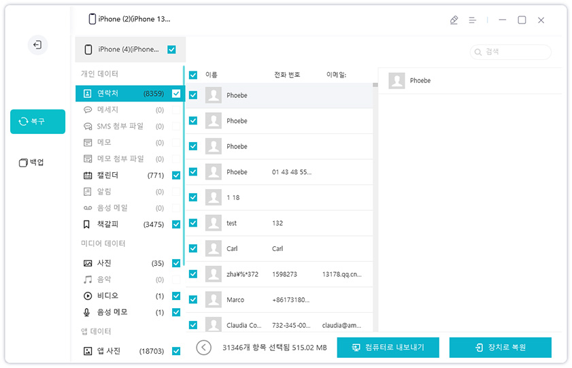Image resolution: width=572 pixels, height=368 pixels.
Task: Click the 이름 column header
Action: [212, 75]
